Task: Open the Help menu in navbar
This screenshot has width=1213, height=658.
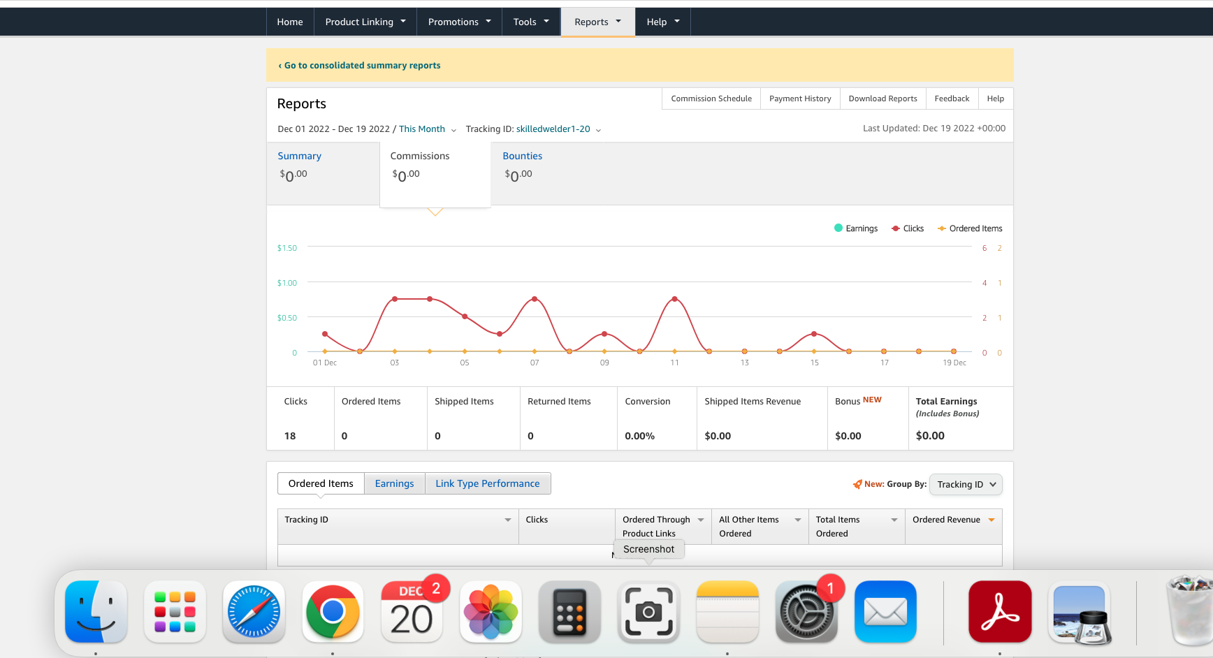Action: pos(663,22)
